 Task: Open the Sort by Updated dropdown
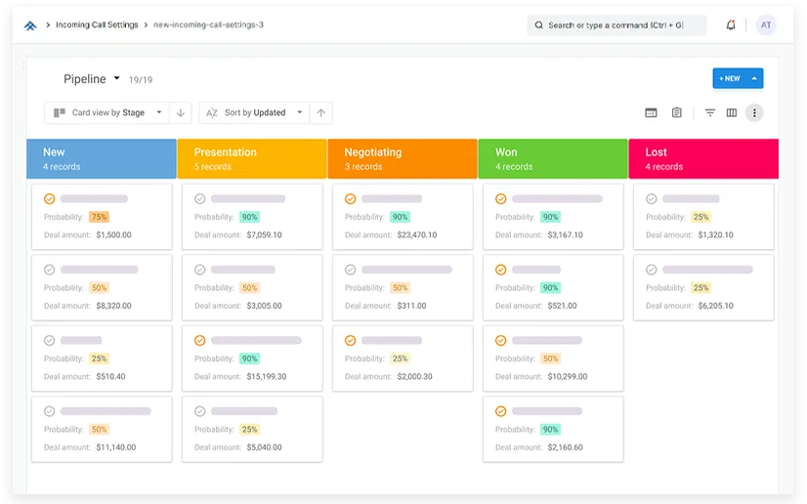(x=254, y=113)
